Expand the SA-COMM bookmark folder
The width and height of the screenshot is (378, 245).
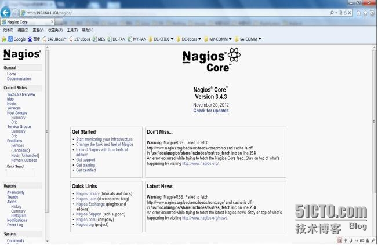pos(248,39)
